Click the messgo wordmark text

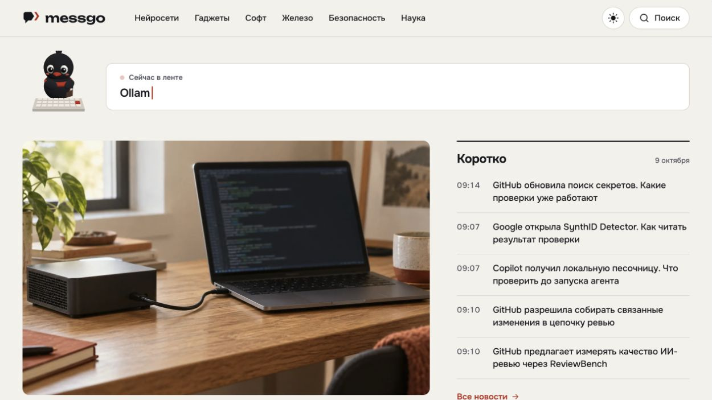tap(75, 19)
